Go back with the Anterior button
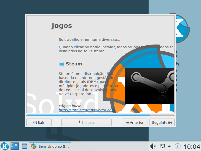 135,123
